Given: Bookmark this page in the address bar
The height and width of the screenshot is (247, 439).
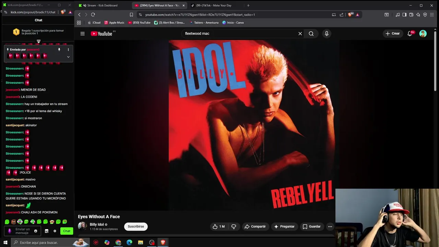Looking at the screenshot, I should 131,15.
